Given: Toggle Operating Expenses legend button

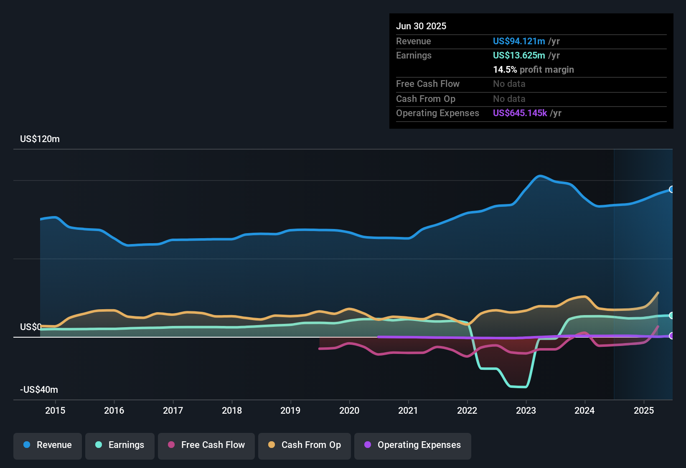Looking at the screenshot, I should tap(412, 445).
